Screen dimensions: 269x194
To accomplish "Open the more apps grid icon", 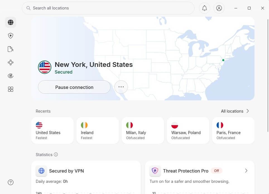I will [11, 89].
